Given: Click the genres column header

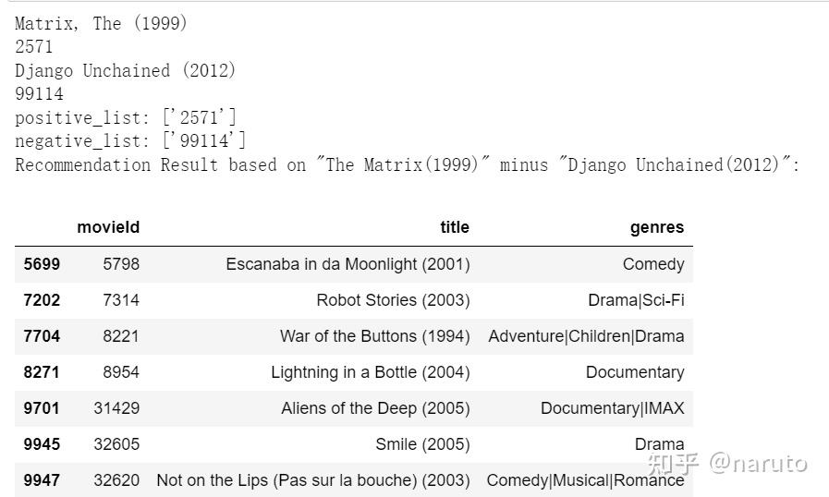Looking at the screenshot, I should 657,227.
